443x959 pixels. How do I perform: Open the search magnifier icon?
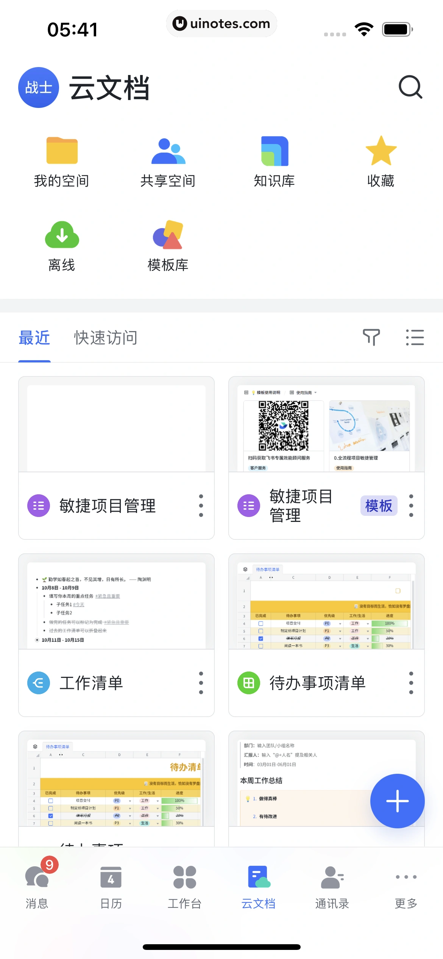click(x=410, y=87)
